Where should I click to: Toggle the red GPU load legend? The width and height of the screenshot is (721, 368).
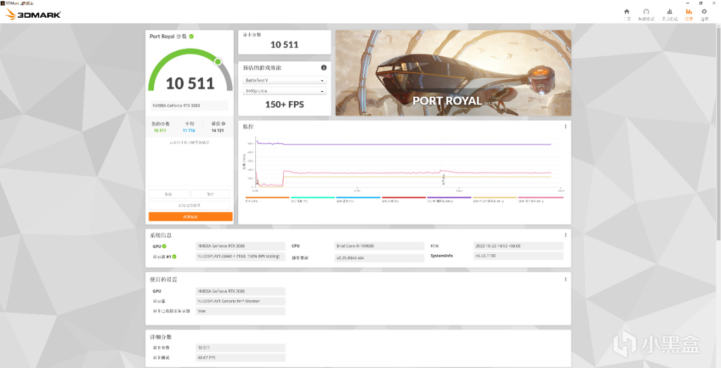pyautogui.click(x=403, y=199)
